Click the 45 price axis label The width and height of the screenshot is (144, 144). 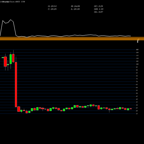[x=137, y=96]
